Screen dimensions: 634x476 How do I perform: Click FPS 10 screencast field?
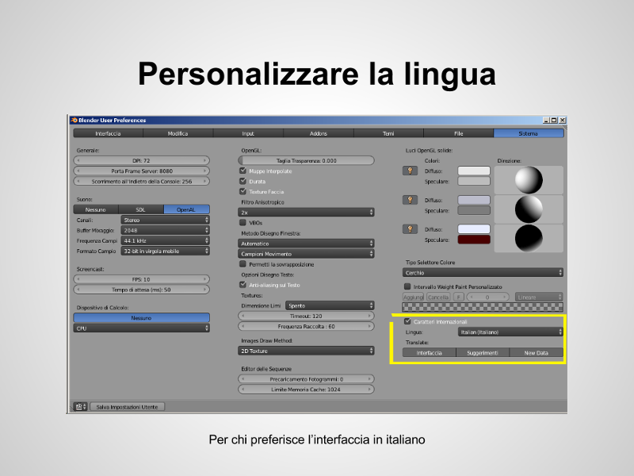pos(142,279)
